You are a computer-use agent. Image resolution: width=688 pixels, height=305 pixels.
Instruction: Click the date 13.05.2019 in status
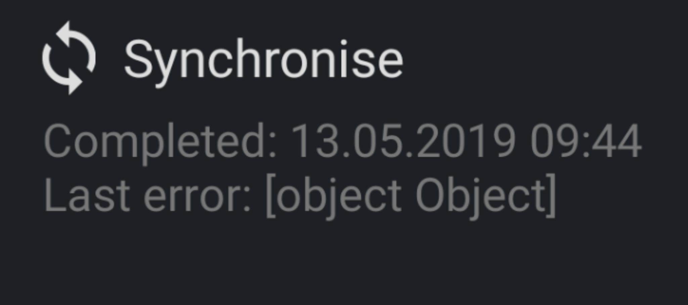[x=403, y=141]
